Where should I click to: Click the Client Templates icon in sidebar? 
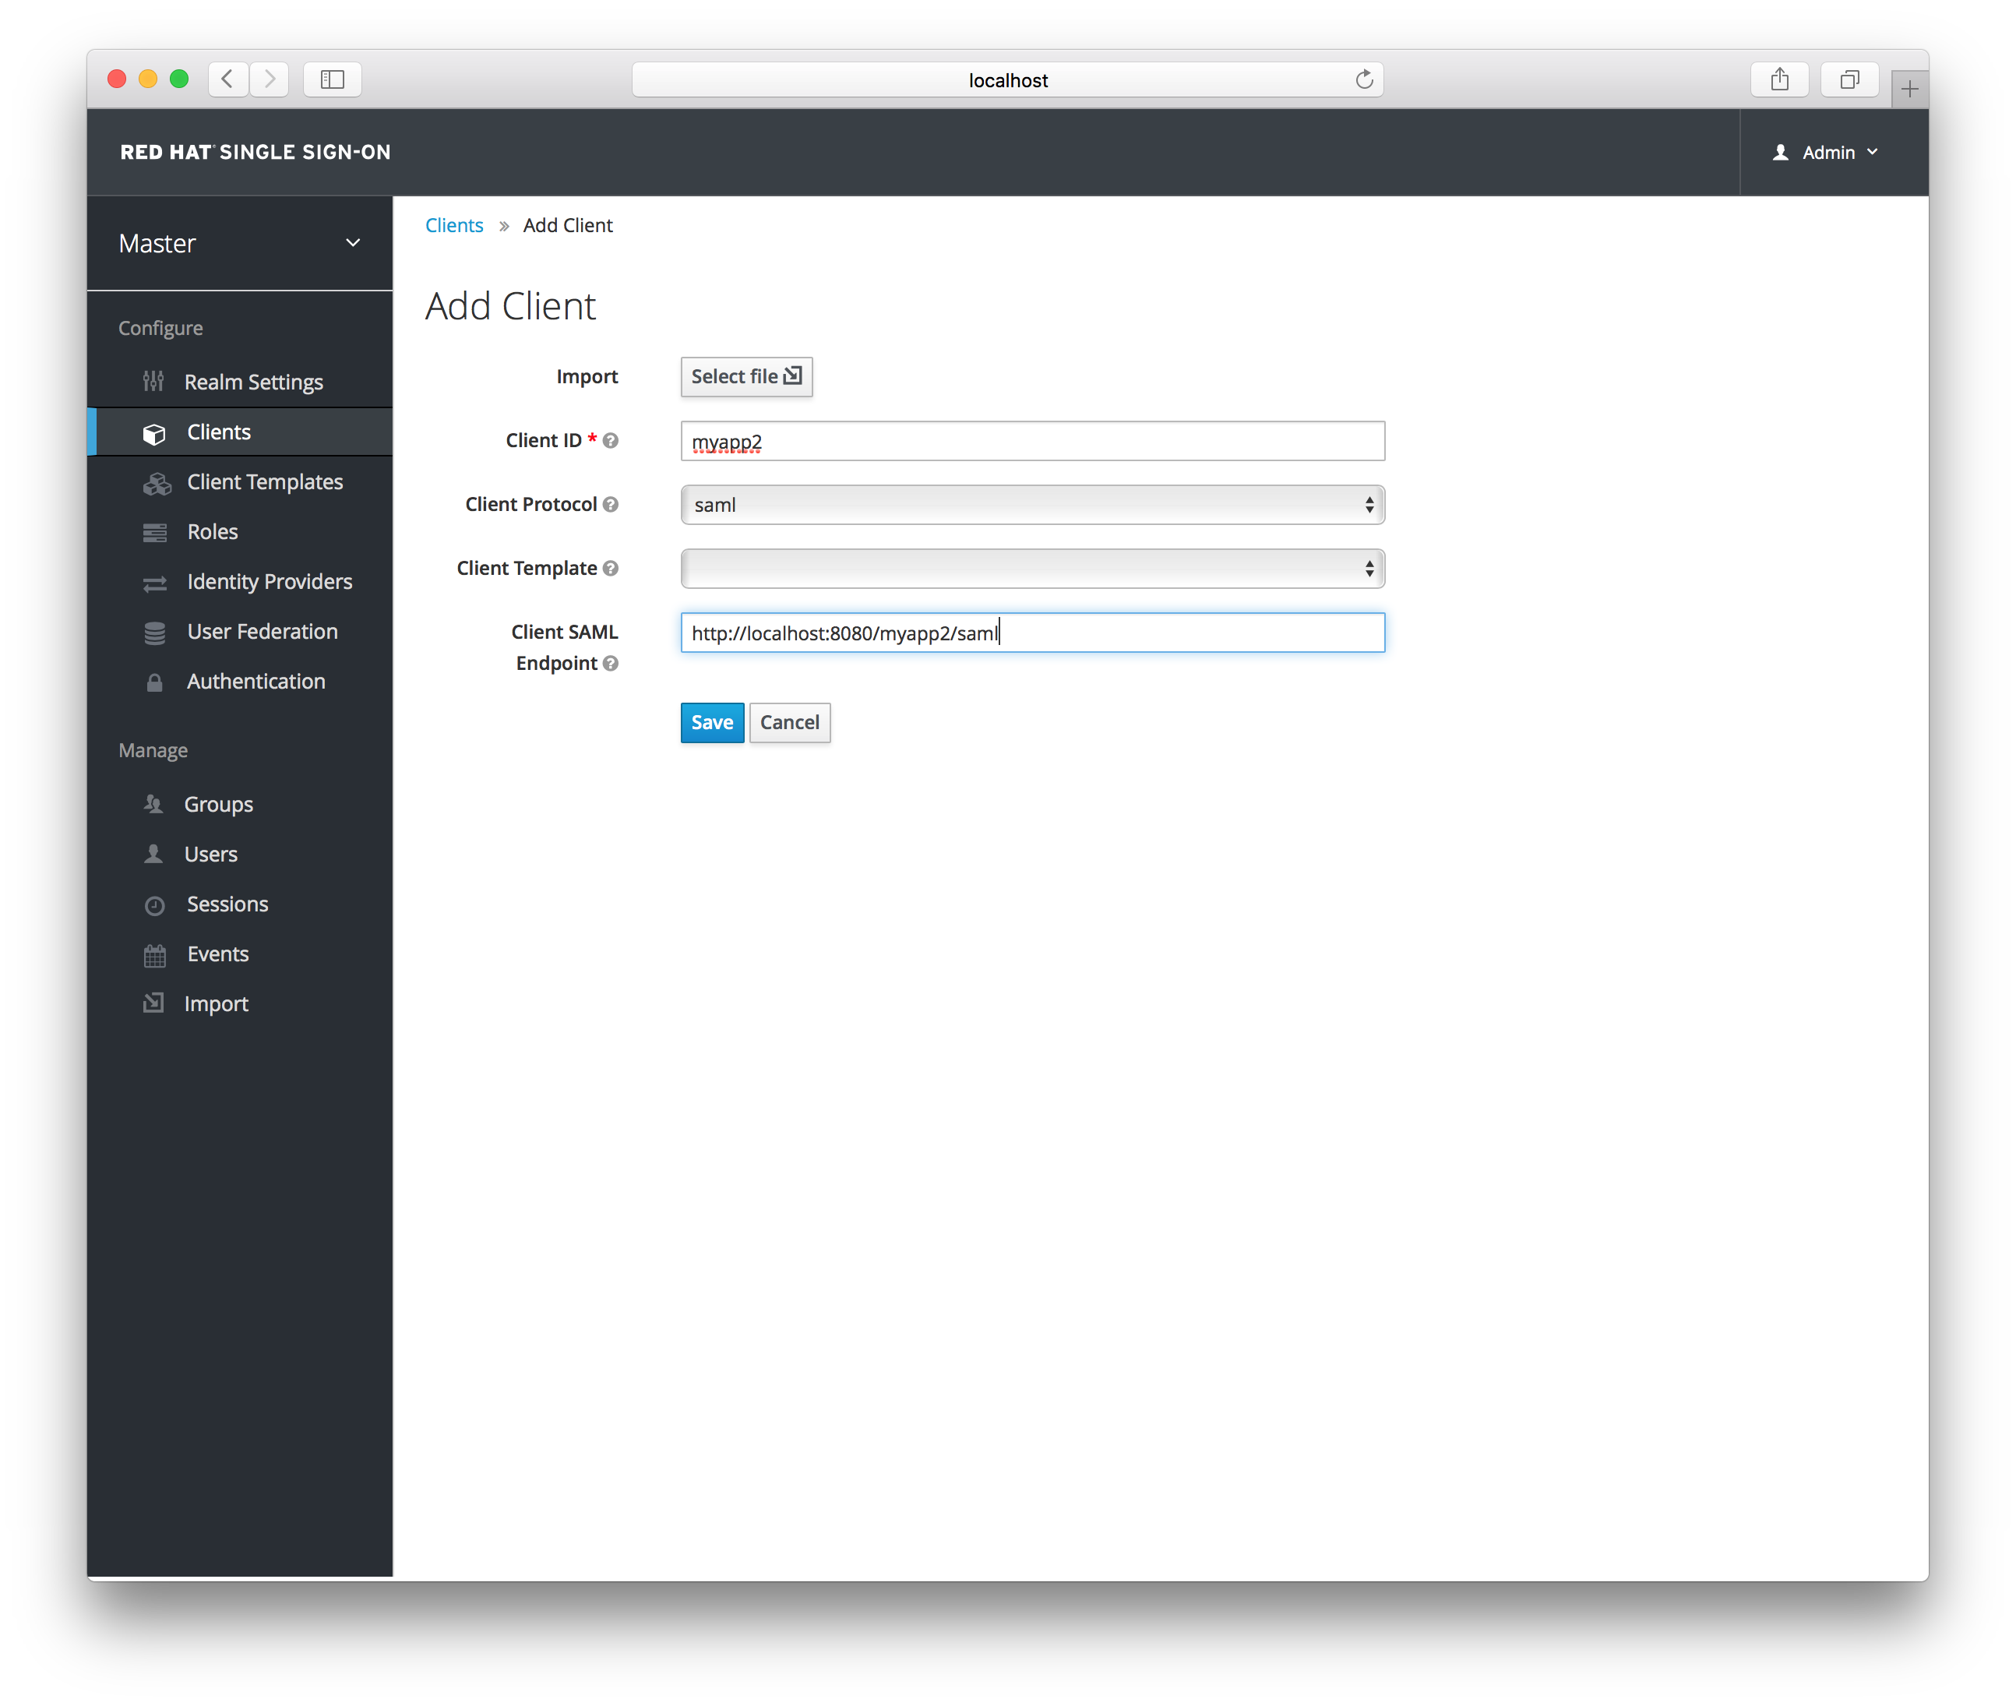point(154,481)
